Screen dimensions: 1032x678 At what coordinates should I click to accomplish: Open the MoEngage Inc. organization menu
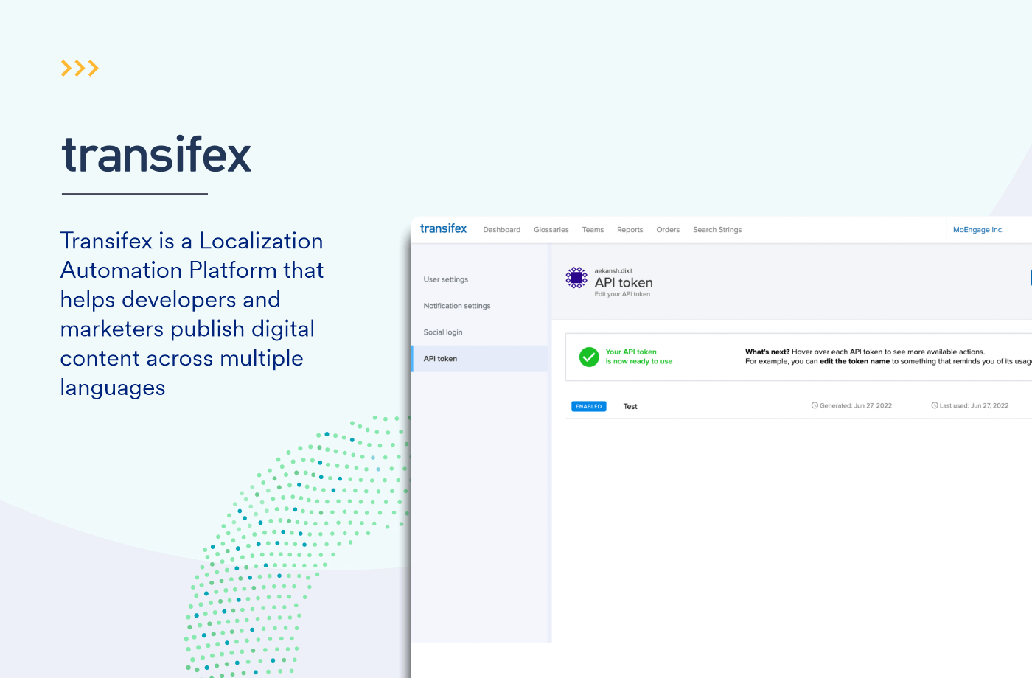click(x=978, y=230)
